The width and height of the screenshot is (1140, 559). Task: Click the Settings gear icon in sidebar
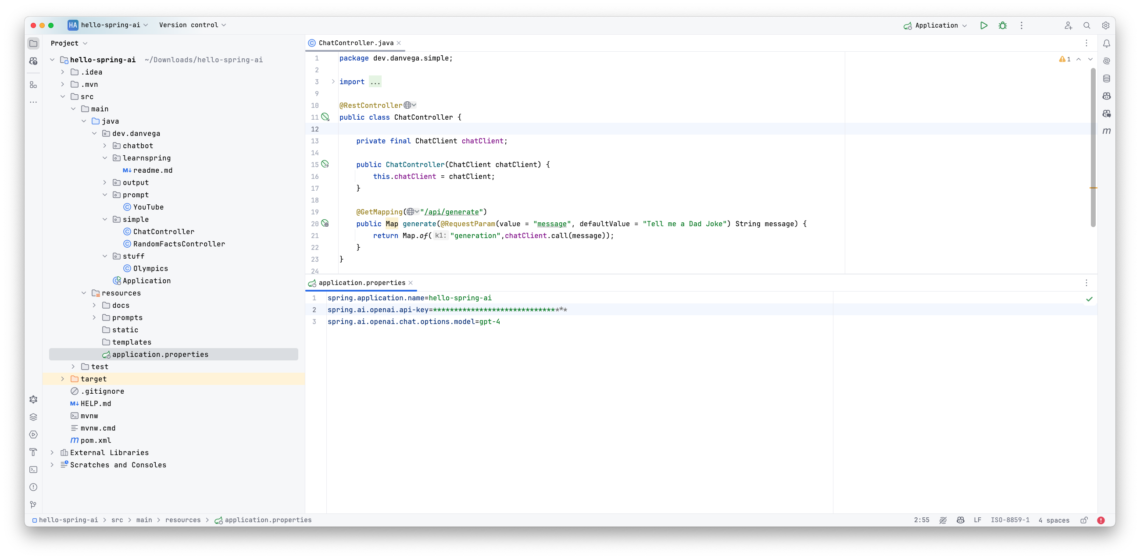(33, 399)
